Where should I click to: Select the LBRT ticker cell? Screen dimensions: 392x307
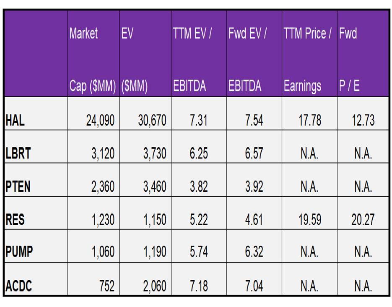click(x=18, y=153)
